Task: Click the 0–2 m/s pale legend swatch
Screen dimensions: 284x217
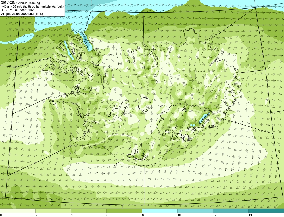Action: tap(18, 211)
